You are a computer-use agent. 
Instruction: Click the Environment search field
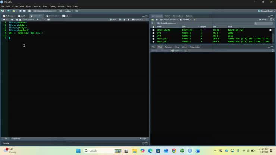263,23
